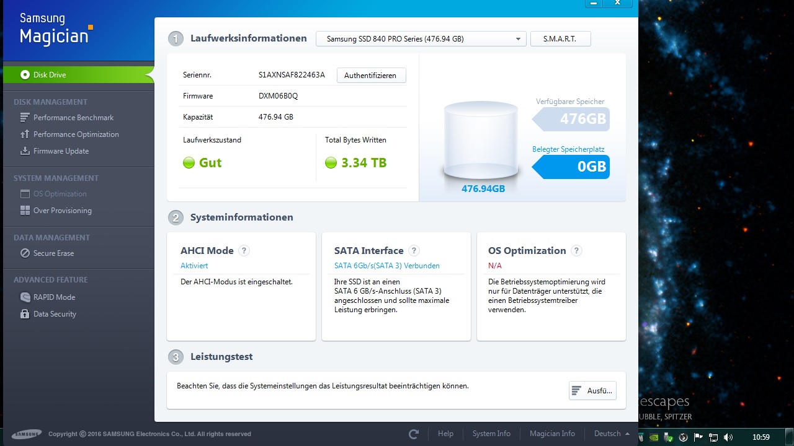
Task: Minimize the Magician window
Action: tap(594, 4)
